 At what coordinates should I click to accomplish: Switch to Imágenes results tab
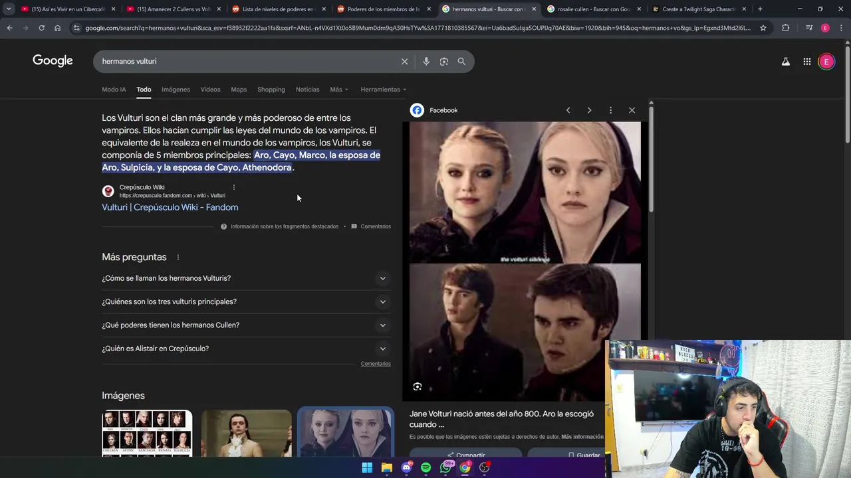click(x=176, y=90)
